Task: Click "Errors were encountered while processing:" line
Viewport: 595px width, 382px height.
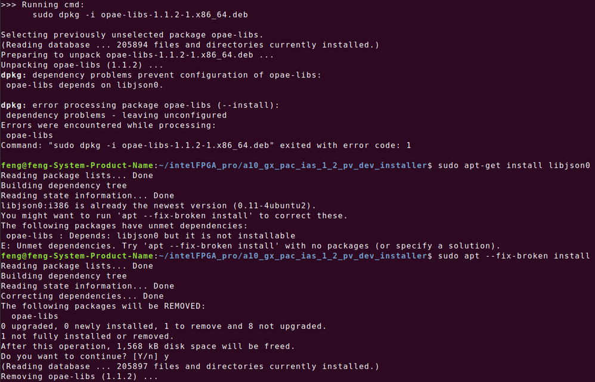Action: [x=106, y=125]
